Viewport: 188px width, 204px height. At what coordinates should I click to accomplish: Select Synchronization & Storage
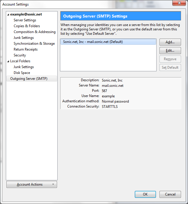click(x=34, y=44)
